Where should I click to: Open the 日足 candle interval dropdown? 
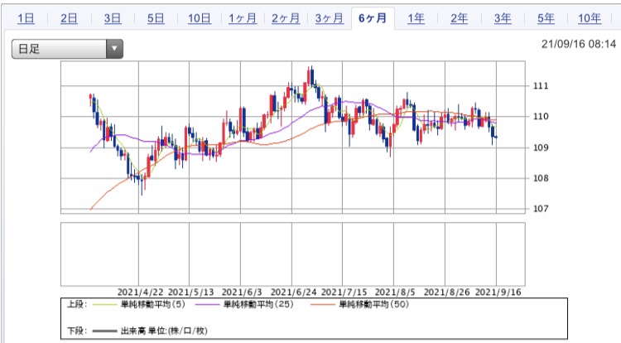[x=67, y=49]
